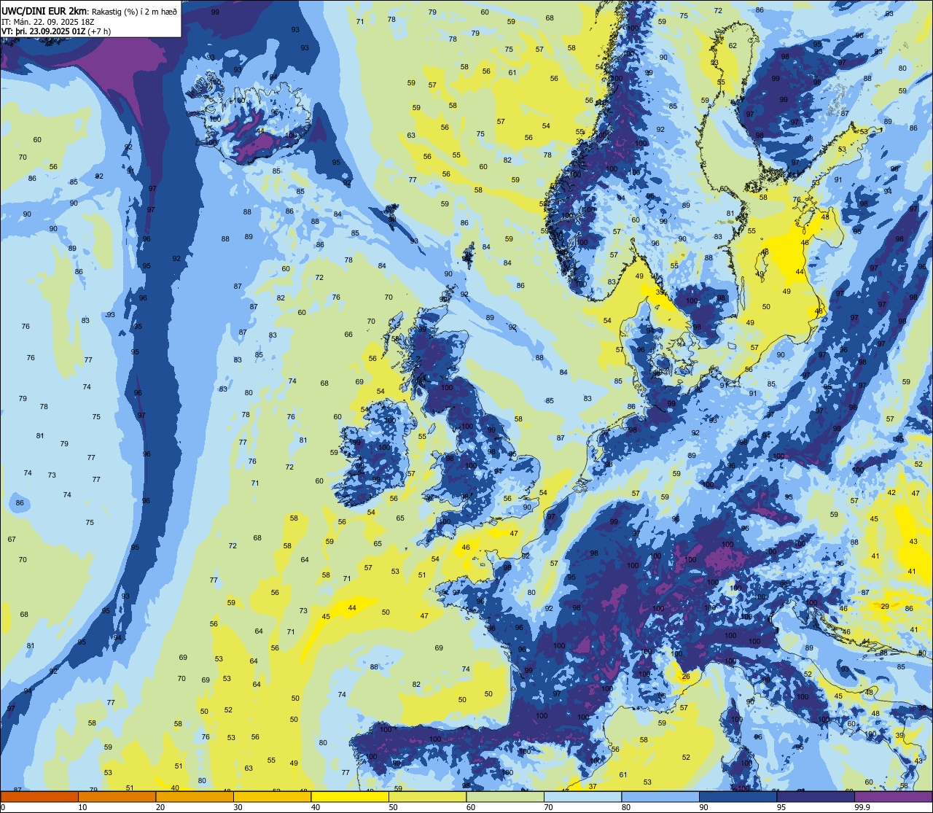Click the initial time line "IT: Mán. 22. 09. 2025 18Z"
933x813 pixels.
tap(48, 21)
